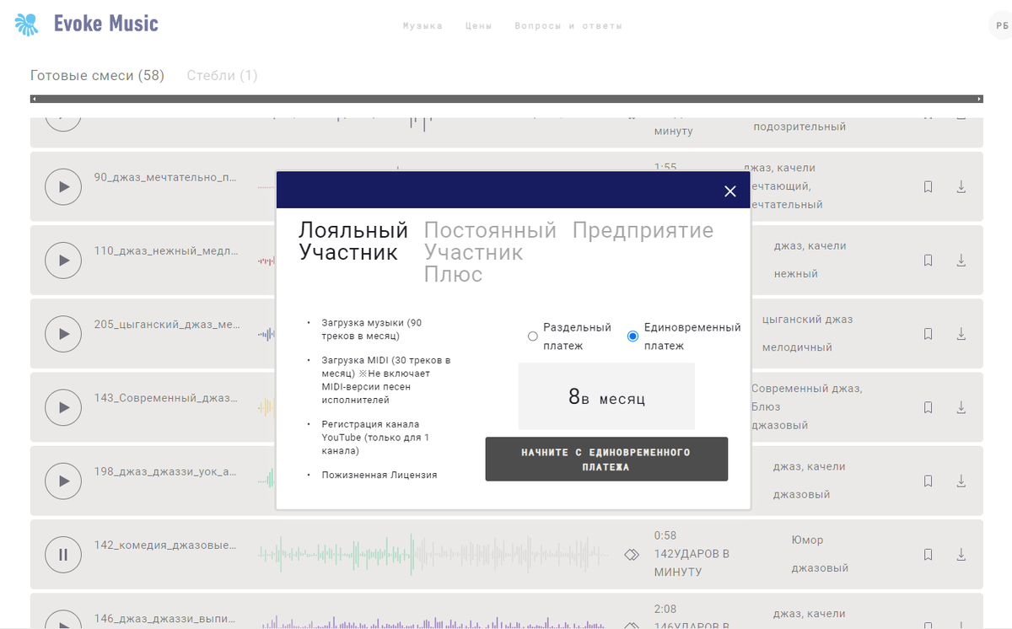Bookmark the track 90_джаз_мечтательно

tap(928, 186)
